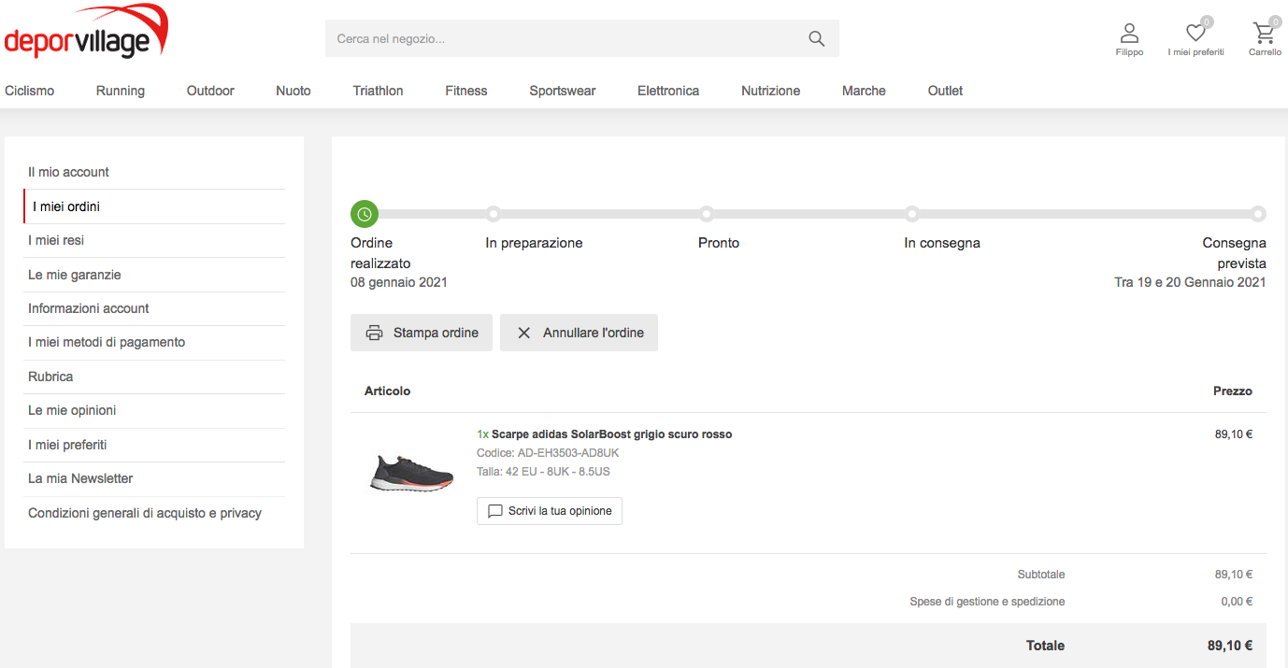This screenshot has width=1288, height=668.
Task: Click the 'Totale' label
Action: pyautogui.click(x=1045, y=646)
